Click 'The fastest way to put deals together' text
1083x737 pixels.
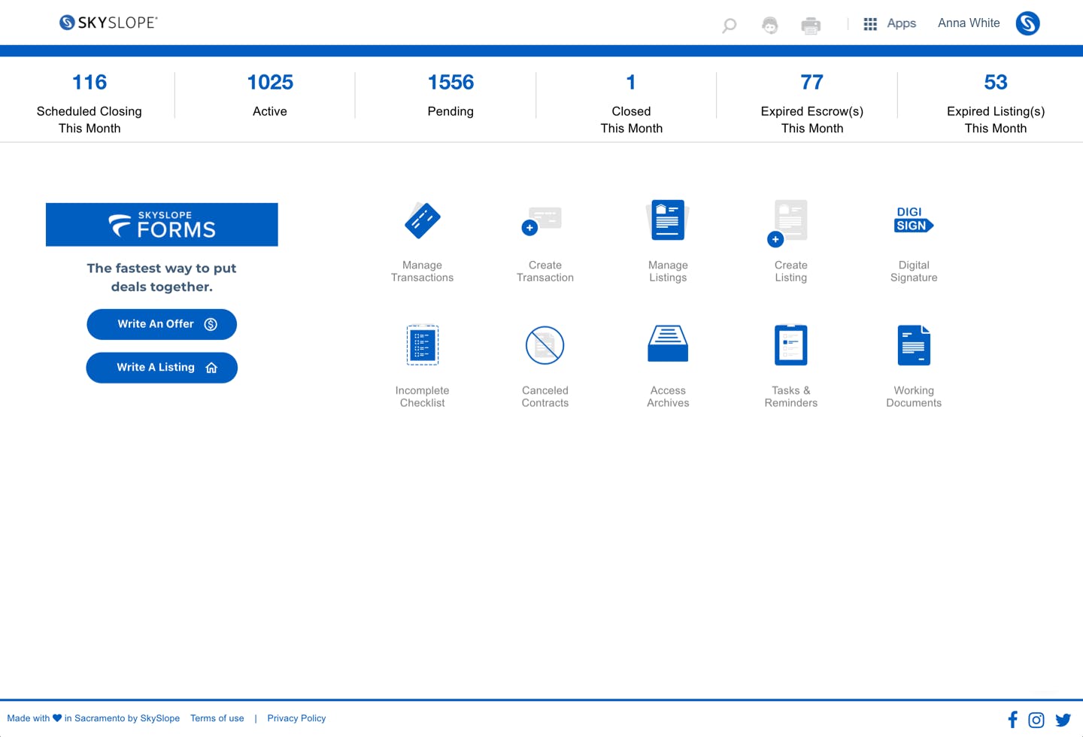[162, 278]
